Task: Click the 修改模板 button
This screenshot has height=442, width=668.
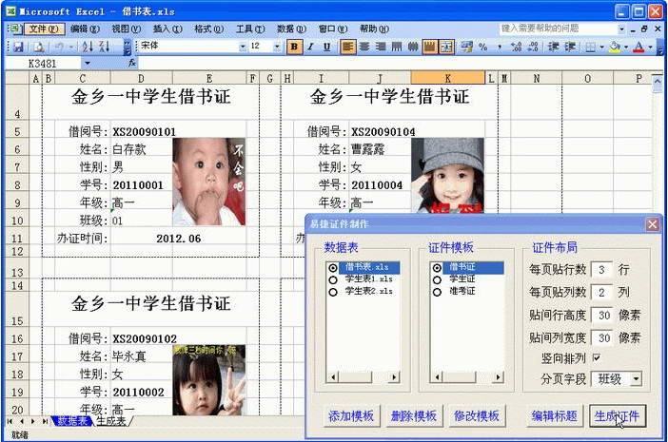Action: click(x=476, y=415)
